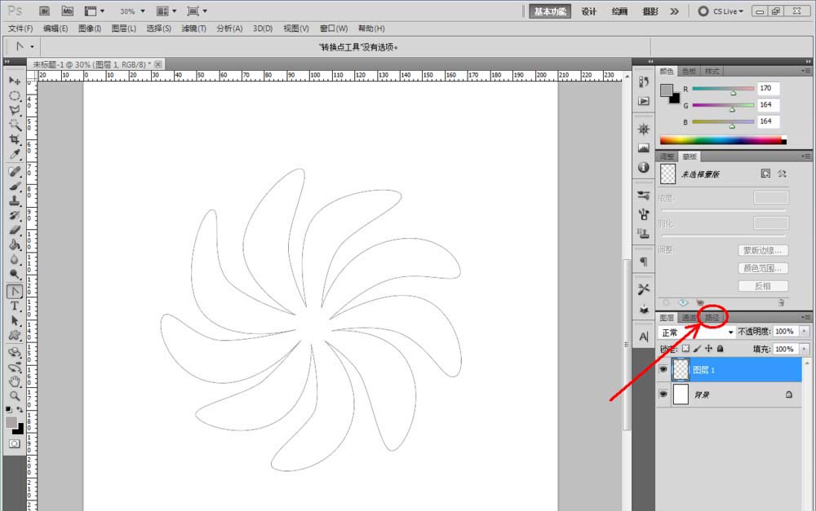816x511 pixels.
Task: Toggle lock transparent pixels
Action: (685, 348)
